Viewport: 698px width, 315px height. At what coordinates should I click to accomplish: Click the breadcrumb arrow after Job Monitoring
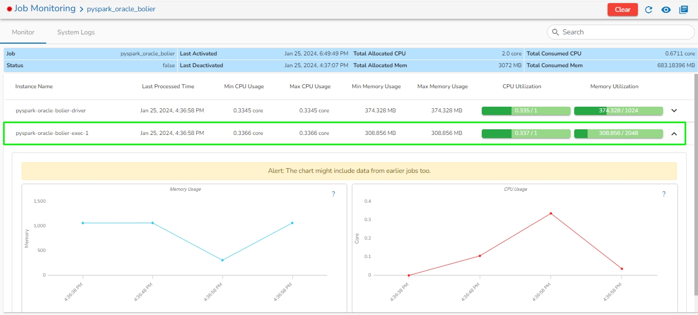pos(81,9)
